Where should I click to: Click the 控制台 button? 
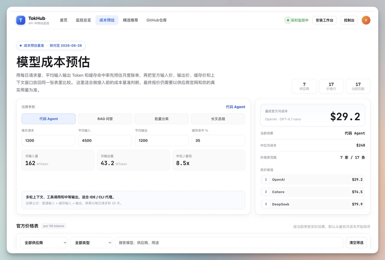pyautogui.click(x=349, y=20)
